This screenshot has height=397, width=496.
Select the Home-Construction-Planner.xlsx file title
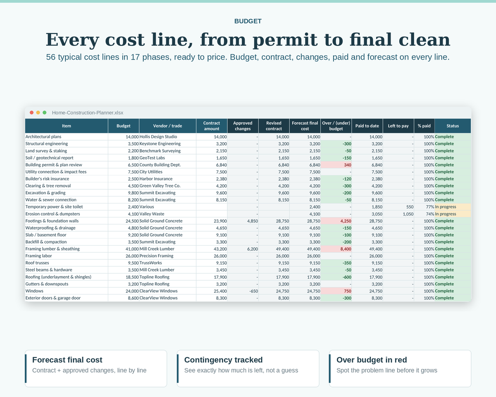coord(88,112)
